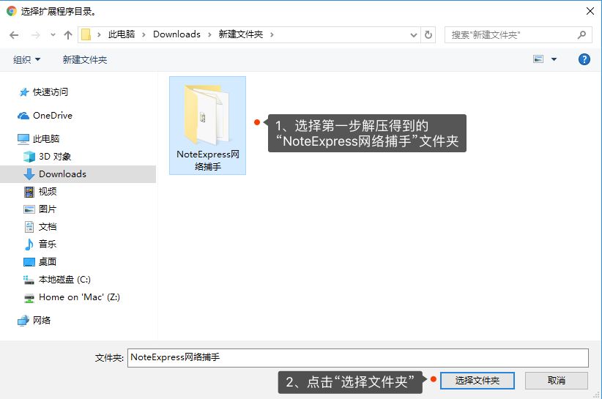Expand chevron after 新建文件夹 in breadcrumb

click(x=272, y=35)
